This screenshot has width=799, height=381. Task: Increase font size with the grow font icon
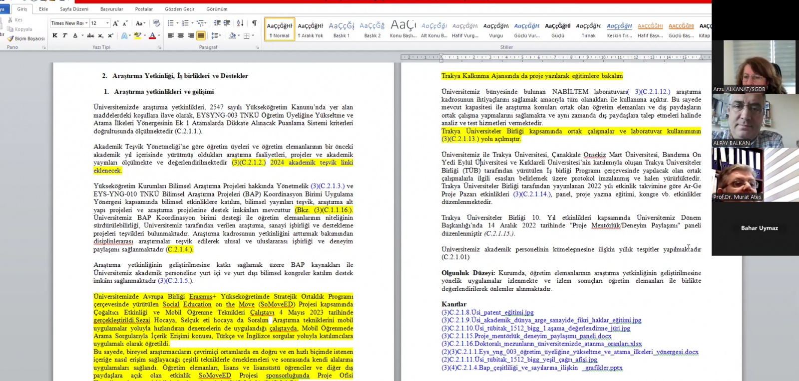116,23
